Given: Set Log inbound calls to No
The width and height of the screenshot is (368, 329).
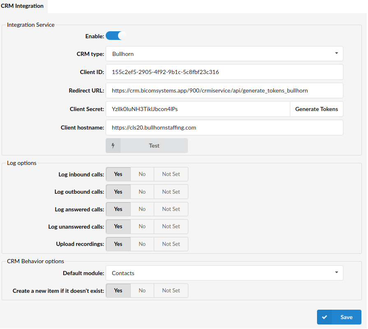Looking at the screenshot, I should [x=142, y=174].
